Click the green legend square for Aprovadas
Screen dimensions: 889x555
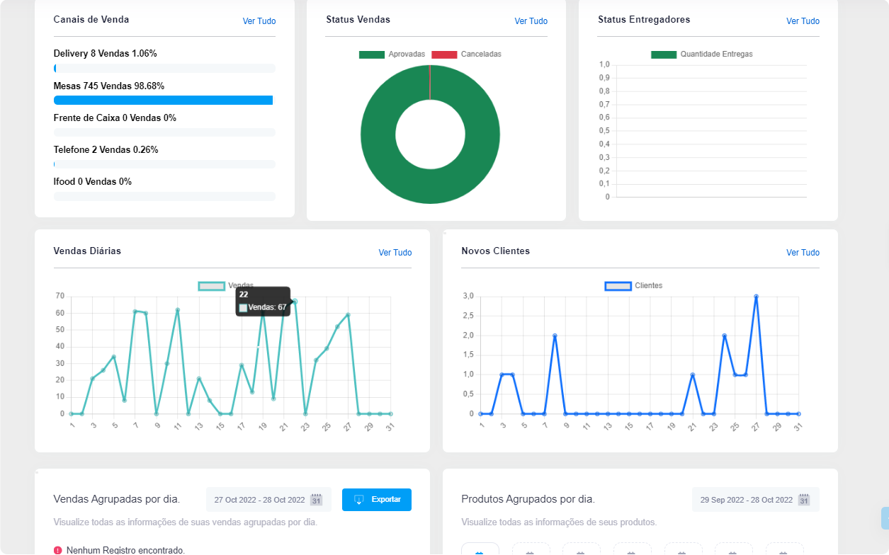pyautogui.click(x=372, y=54)
